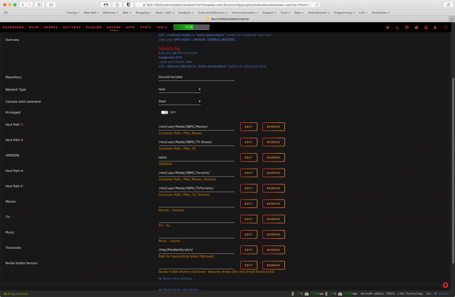
Task: Click the Transcode path input field
Action: 196,250
